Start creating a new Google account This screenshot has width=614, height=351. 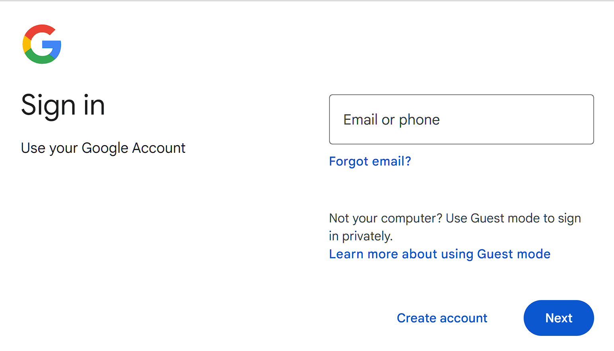click(442, 318)
